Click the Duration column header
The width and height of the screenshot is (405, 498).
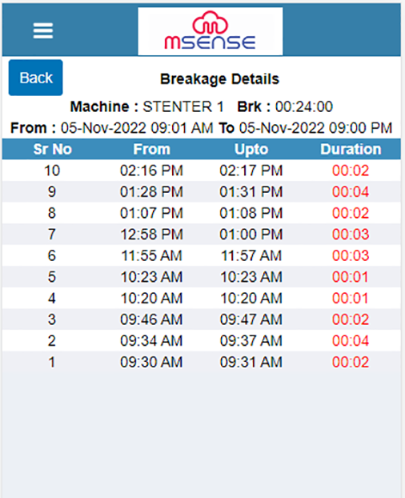click(351, 149)
